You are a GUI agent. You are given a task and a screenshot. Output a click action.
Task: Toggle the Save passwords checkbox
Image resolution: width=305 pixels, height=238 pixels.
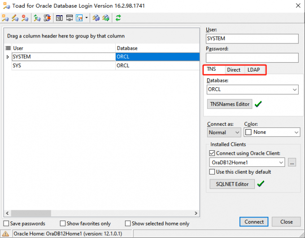6,223
